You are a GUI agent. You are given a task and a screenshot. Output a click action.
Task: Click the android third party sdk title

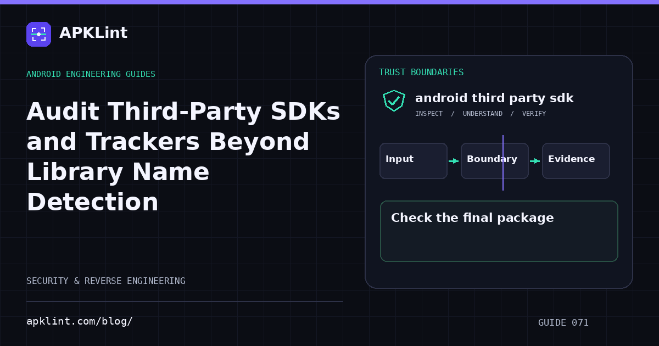(494, 98)
